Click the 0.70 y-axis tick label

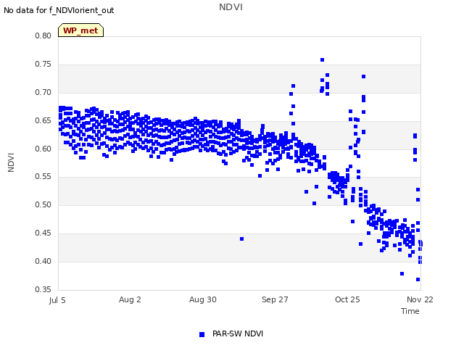(43, 92)
